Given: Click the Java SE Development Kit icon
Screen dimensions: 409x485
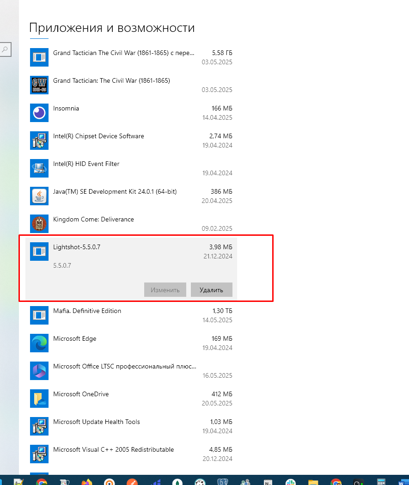Looking at the screenshot, I should point(39,196).
